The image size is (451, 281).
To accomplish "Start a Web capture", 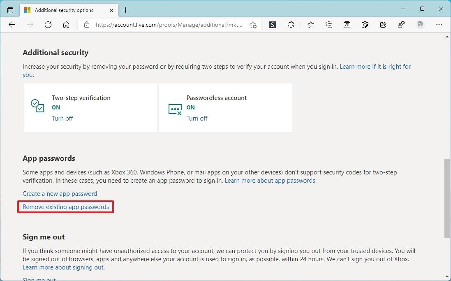I will point(365,25).
